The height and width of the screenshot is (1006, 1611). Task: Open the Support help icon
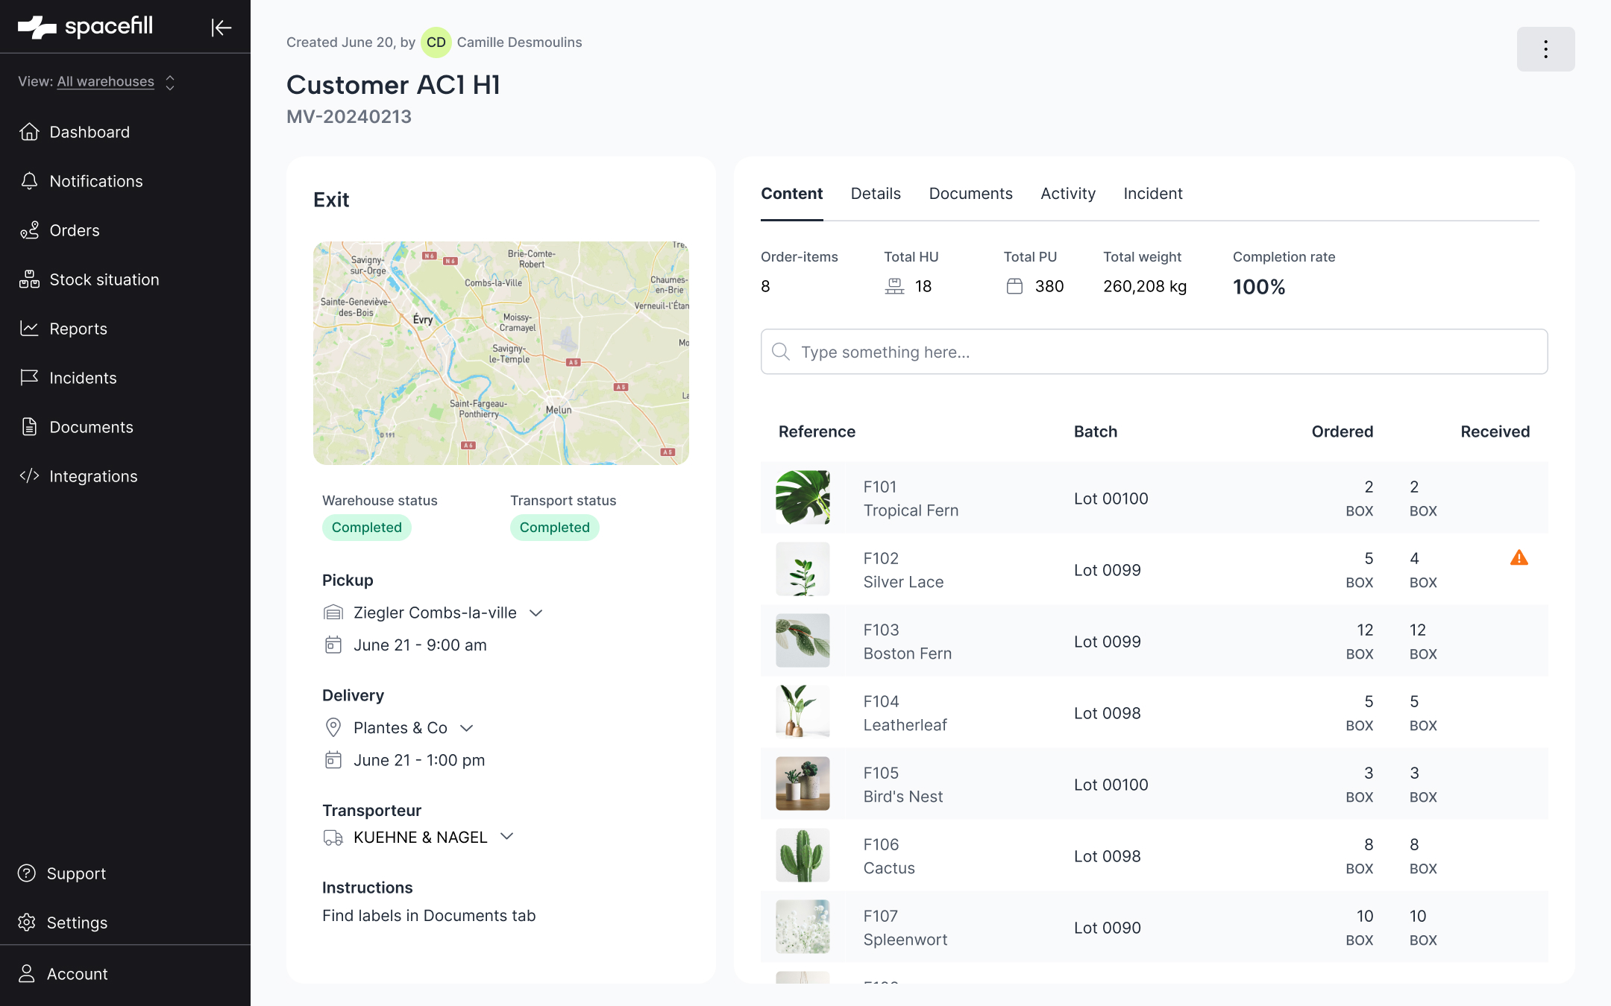(27, 873)
